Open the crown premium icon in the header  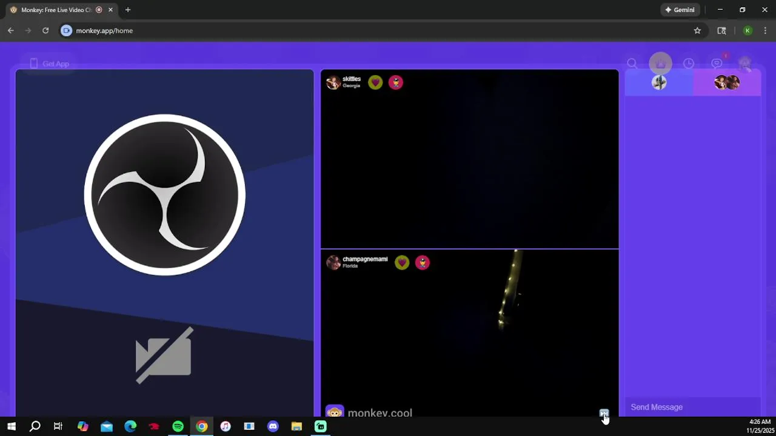pos(661,64)
